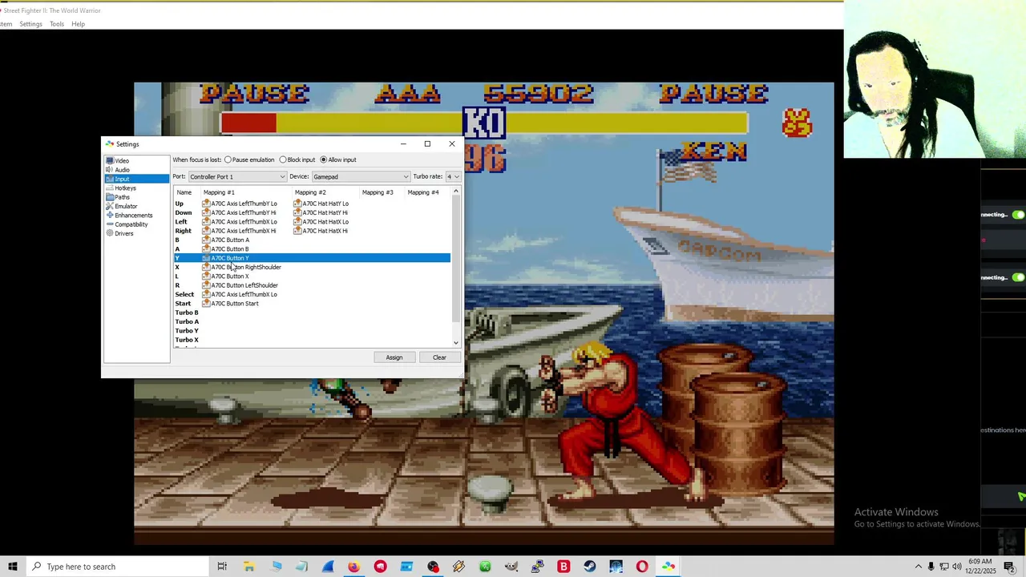Show hidden system tray icons
This screenshot has height=577, width=1026.
(919, 567)
